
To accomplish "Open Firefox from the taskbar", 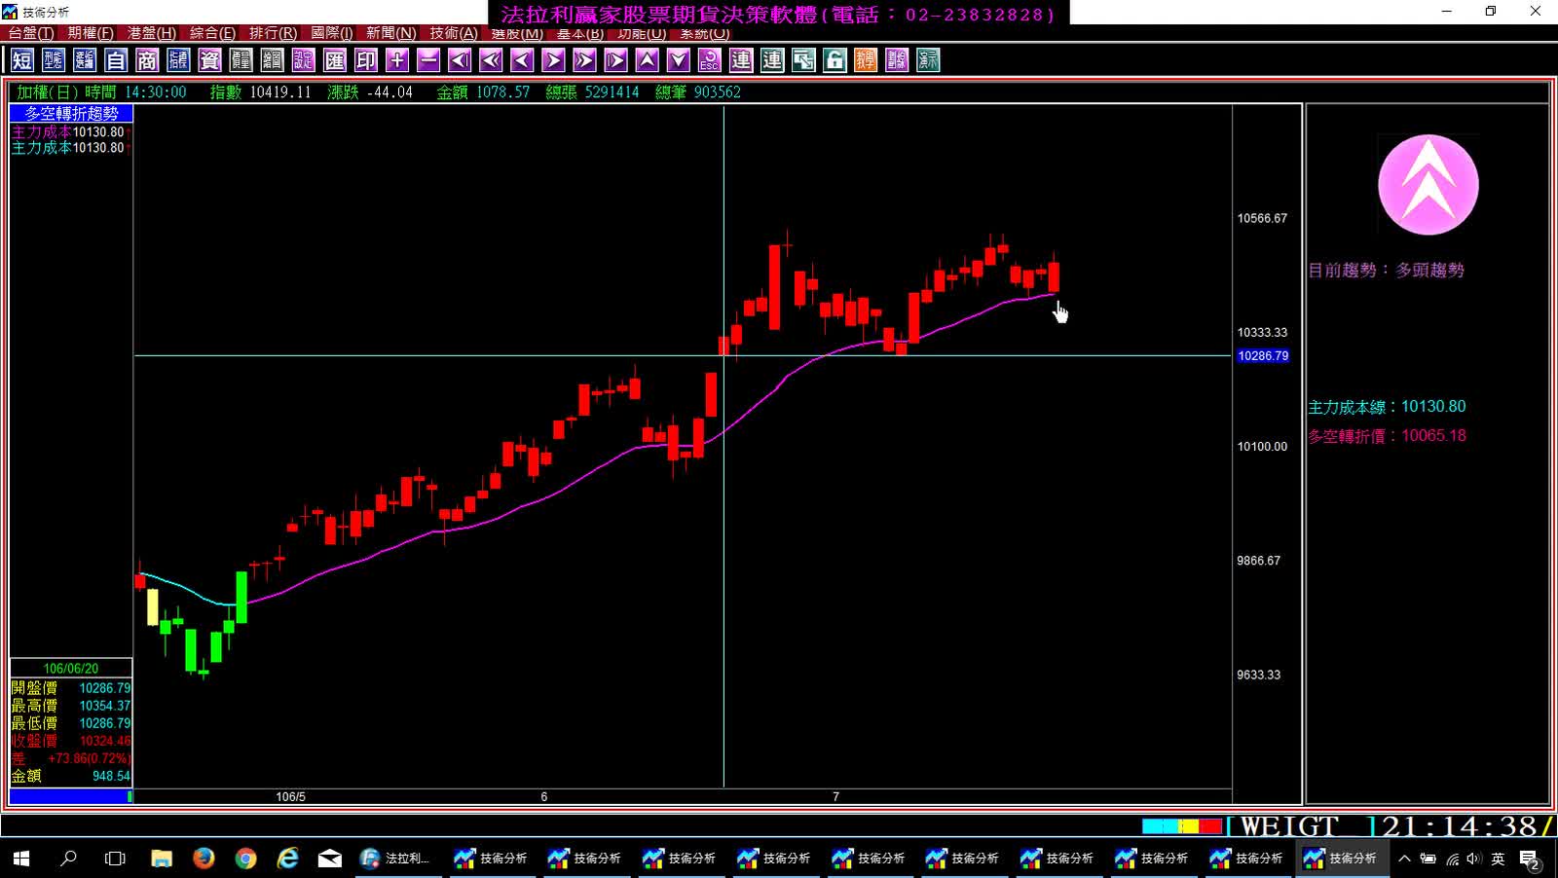I will [204, 859].
